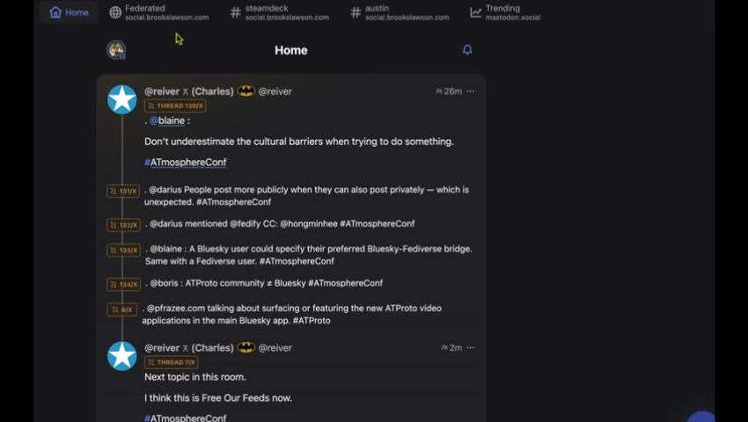This screenshot has width=748, height=422.
Task: Open the THREAD 130/X badge
Action: click(175, 105)
